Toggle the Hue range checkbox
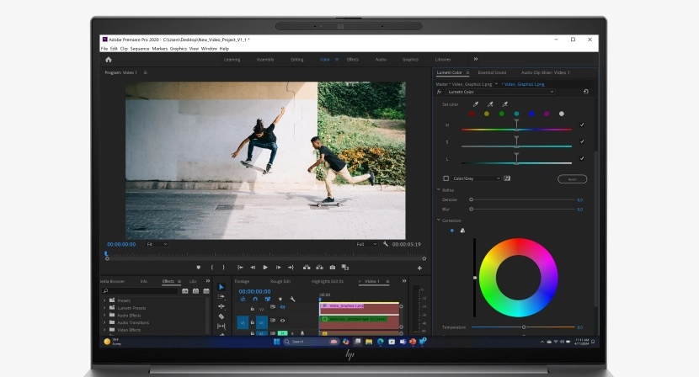This screenshot has height=377, width=699. tap(582, 125)
